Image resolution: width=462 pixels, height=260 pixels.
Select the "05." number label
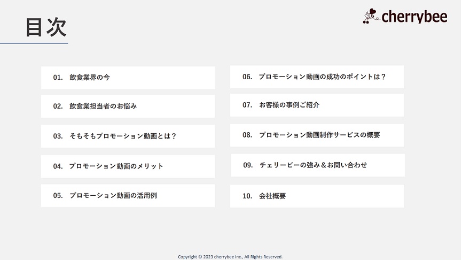58,196
